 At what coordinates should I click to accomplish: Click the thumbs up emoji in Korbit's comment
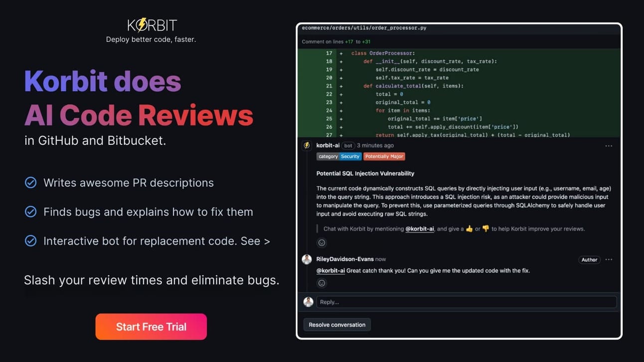coord(469,229)
